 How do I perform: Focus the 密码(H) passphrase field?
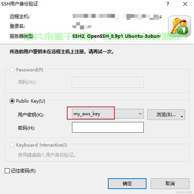108,127
